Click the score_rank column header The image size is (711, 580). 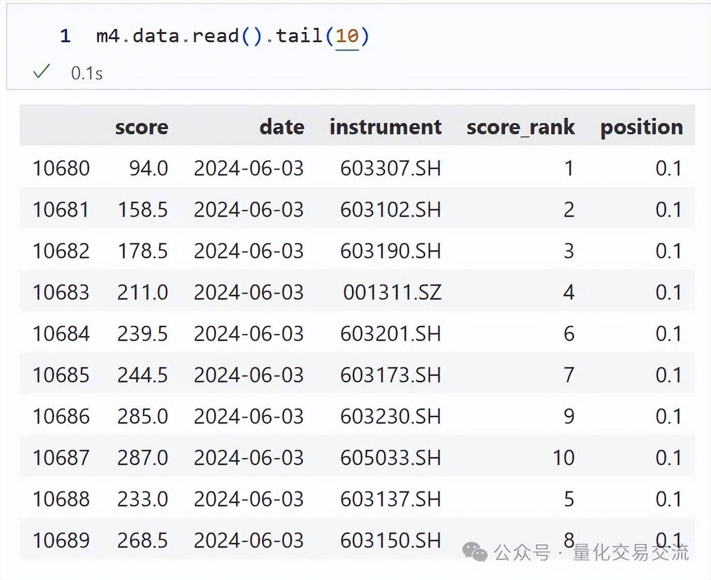click(x=521, y=127)
